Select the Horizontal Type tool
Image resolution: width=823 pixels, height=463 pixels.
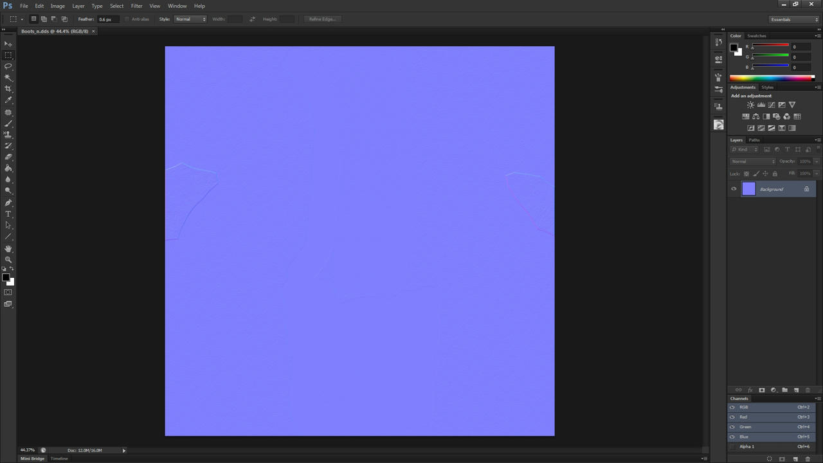[8, 214]
